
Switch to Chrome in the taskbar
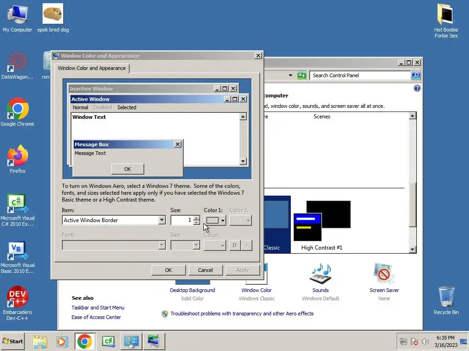[x=85, y=341]
